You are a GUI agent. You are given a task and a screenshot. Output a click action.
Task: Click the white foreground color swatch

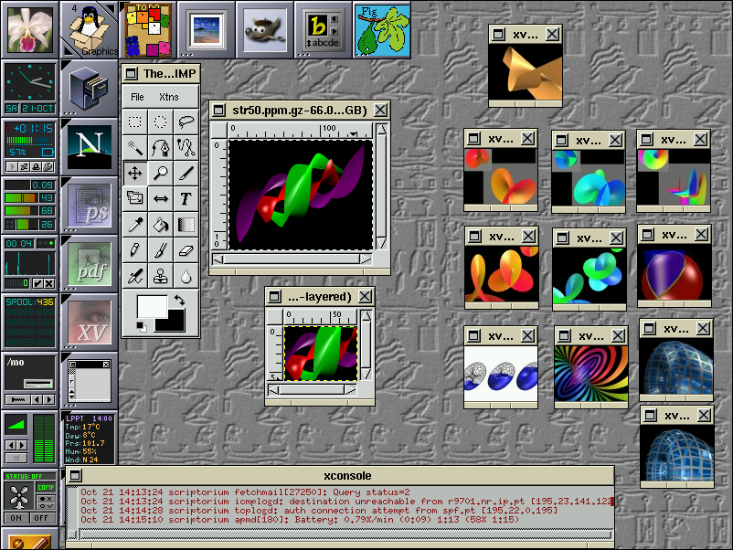pos(149,305)
